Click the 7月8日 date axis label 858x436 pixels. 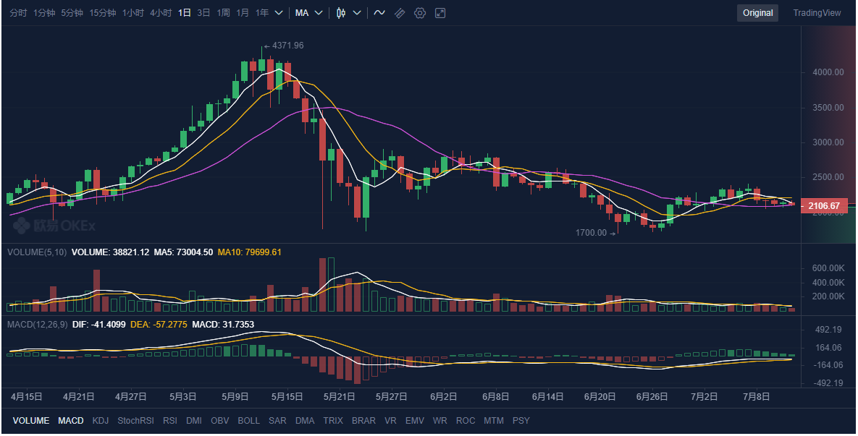coord(756,397)
